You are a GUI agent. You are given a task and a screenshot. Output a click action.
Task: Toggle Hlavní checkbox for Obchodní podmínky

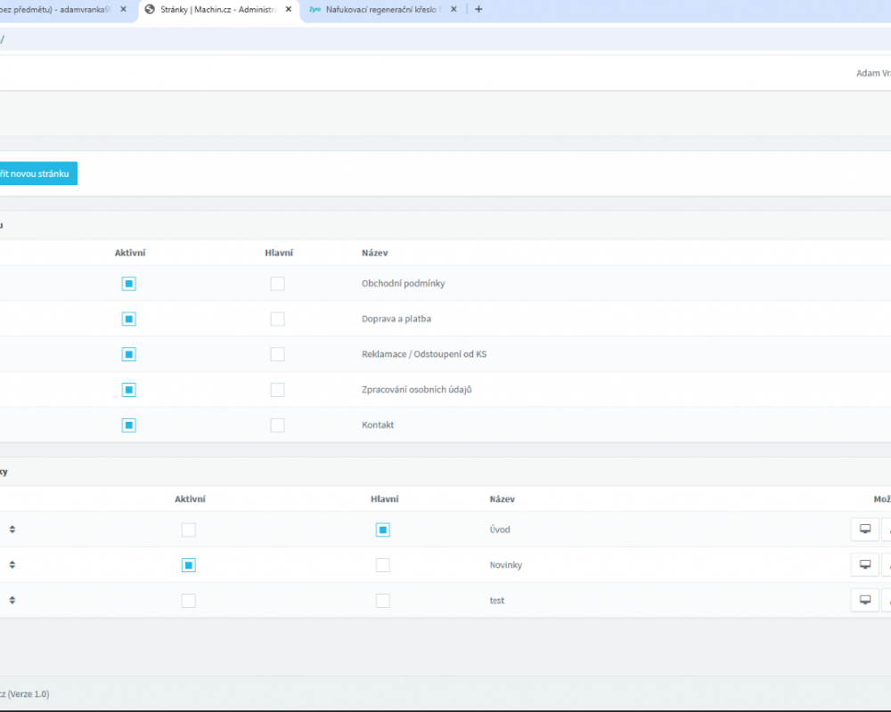[x=277, y=283]
